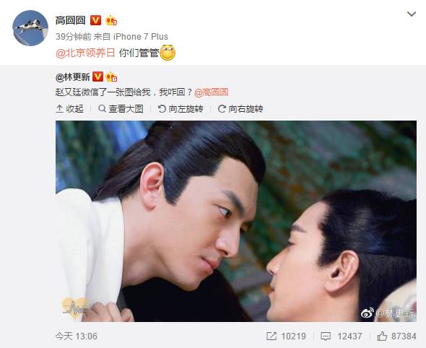The image size is (426, 348).
Task: Open the @北京领养日 mention link
Action: click(86, 53)
